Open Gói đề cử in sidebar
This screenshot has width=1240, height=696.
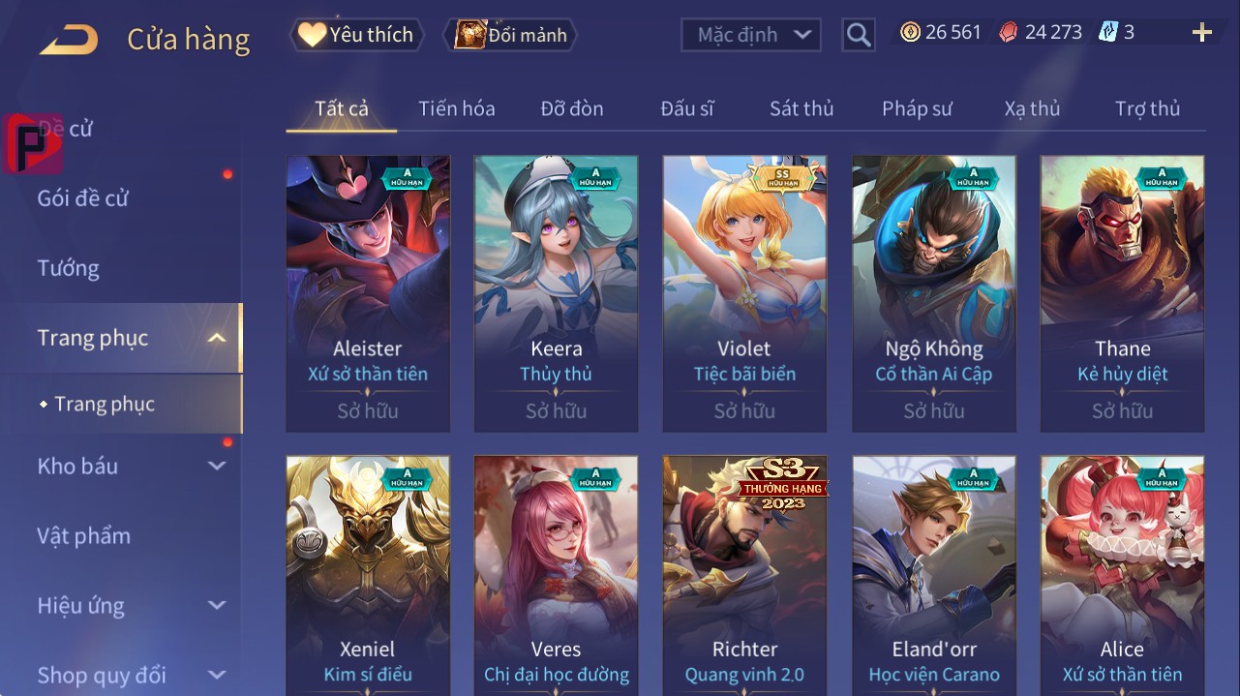tap(82, 198)
